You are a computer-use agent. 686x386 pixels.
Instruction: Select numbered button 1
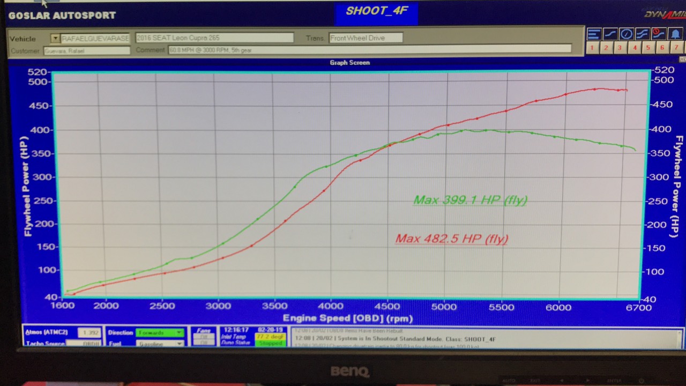pyautogui.click(x=592, y=48)
